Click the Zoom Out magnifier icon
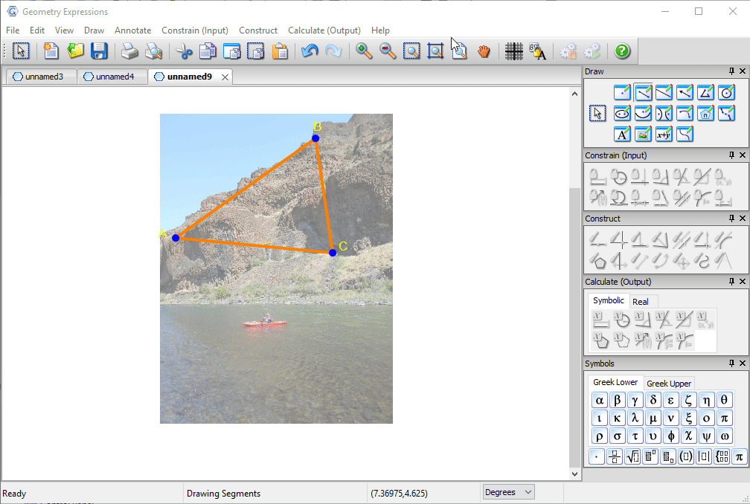750x504 pixels. 388,51
